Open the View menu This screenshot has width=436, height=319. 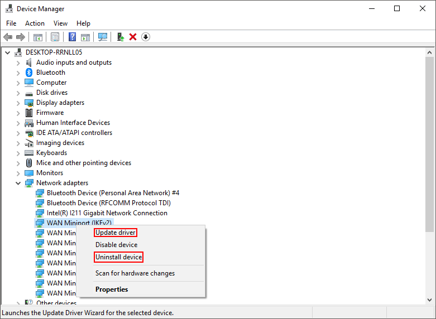(60, 23)
